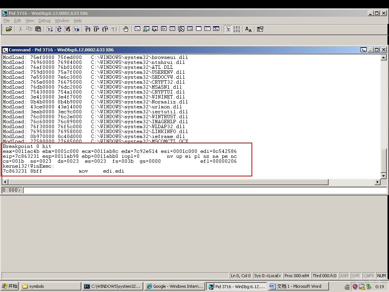This screenshot has width=389, height=292.
Task: Open the Command Browser window icon
Action: pyautogui.click(x=216, y=29)
